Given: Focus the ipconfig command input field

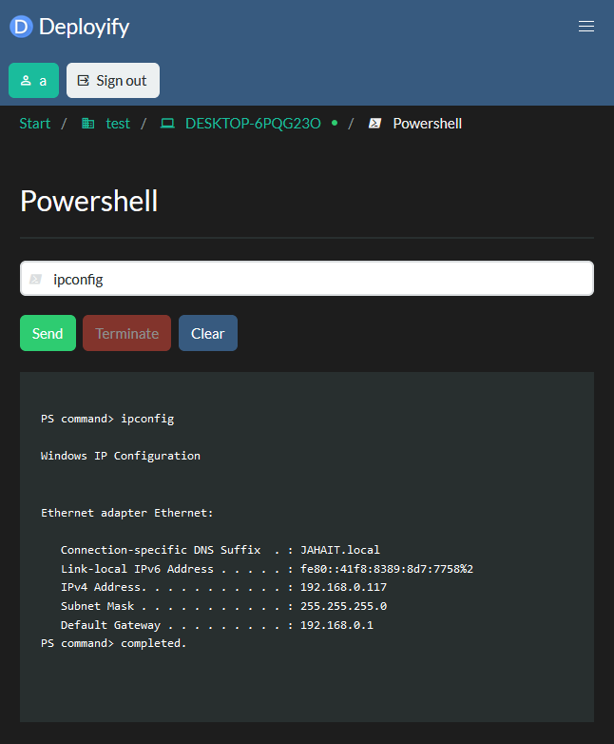Looking at the screenshot, I should tap(307, 279).
